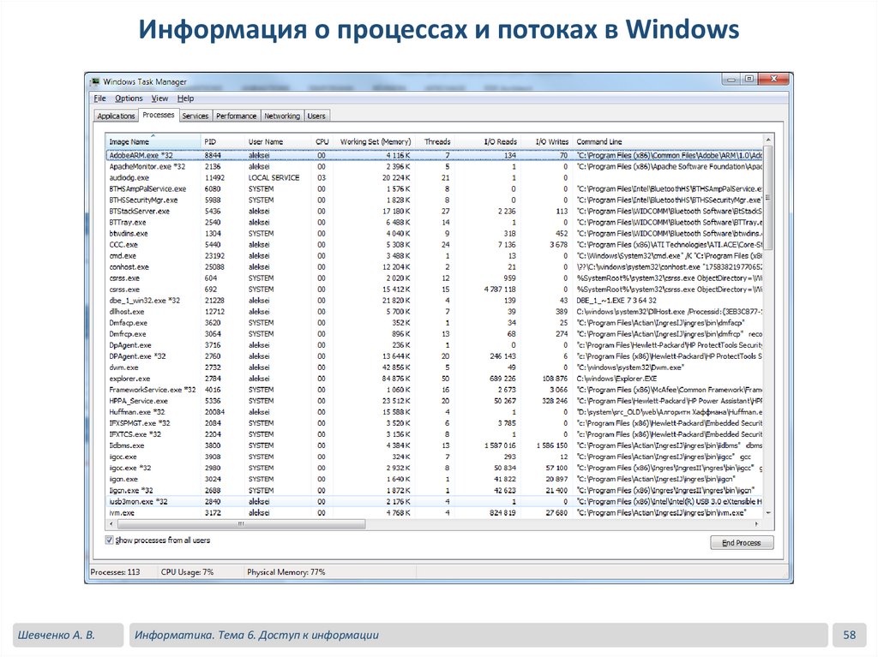This screenshot has height=657, width=878.
Task: Click the Processes: 113 status entry
Action: [x=116, y=572]
